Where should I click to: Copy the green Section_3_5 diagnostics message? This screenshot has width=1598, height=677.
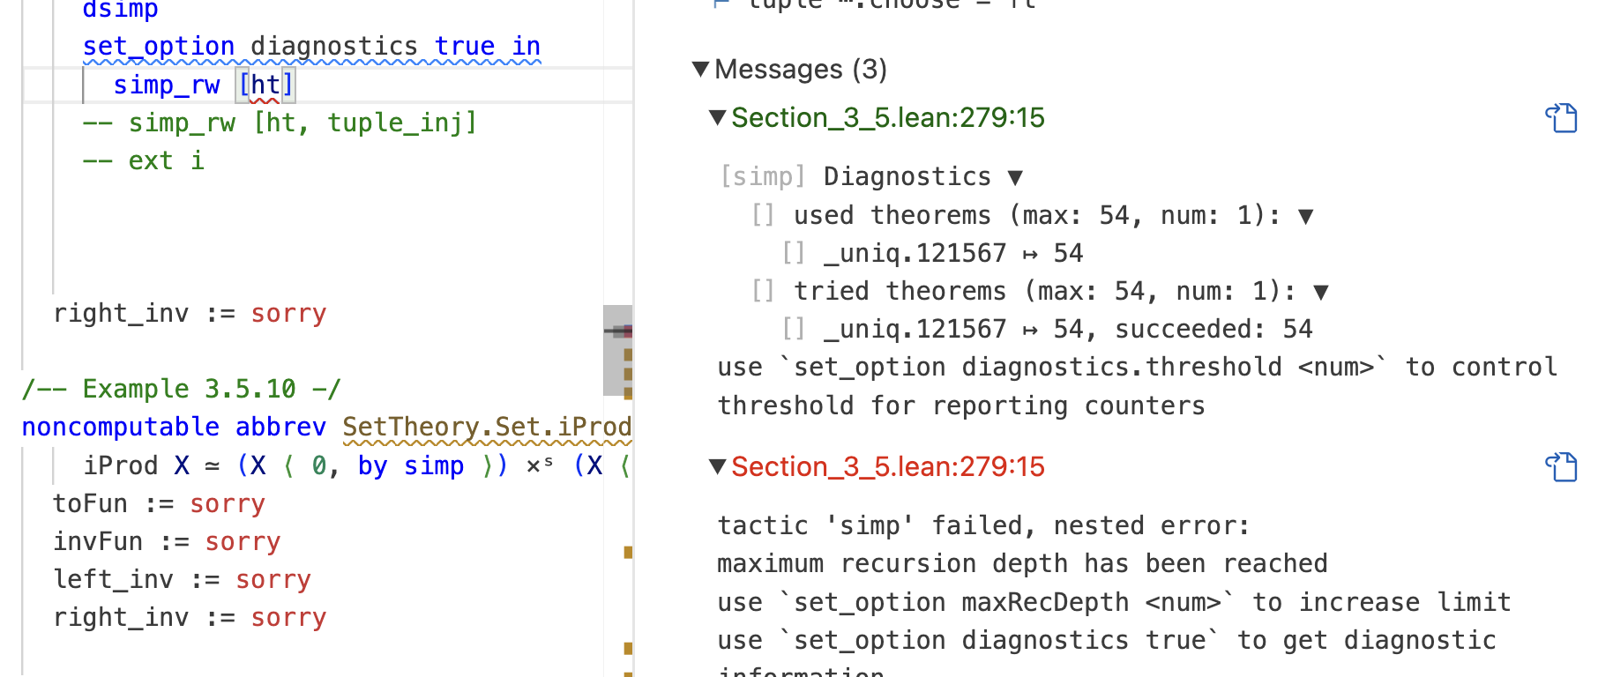[1561, 118]
